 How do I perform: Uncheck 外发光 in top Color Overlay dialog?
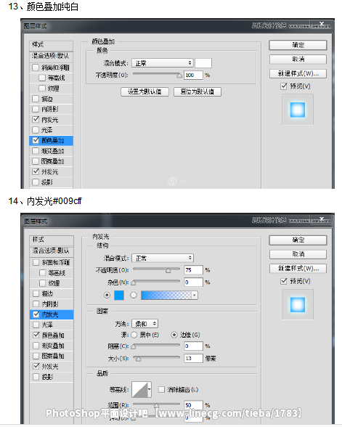[x=36, y=171]
